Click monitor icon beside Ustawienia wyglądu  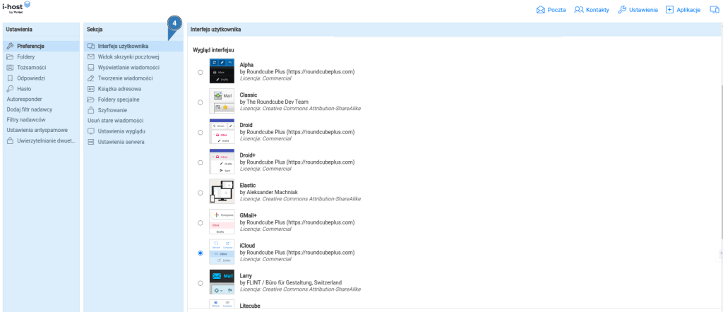[x=91, y=131]
